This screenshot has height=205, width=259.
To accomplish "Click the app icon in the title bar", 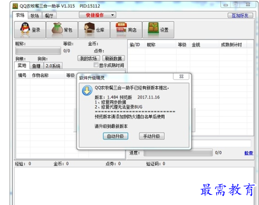I will 15,6.
